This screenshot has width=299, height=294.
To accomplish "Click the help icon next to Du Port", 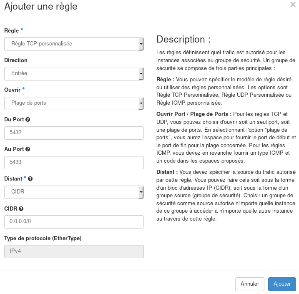I will [28, 119].
